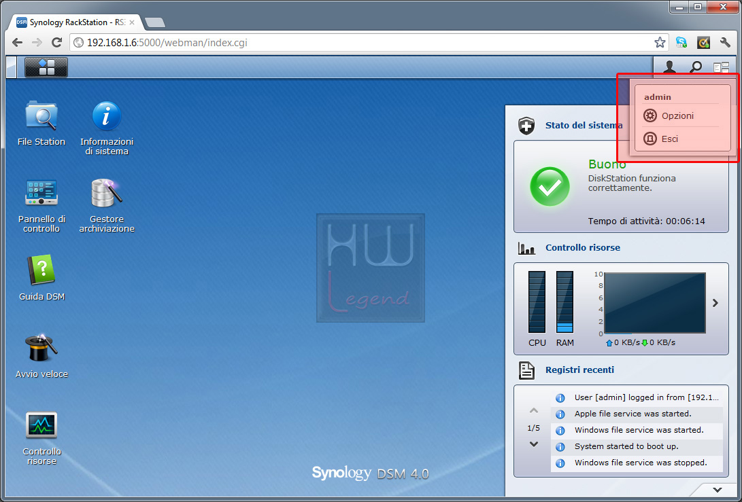Click the show desktop button left of main menu
This screenshot has width=742, height=502.
(x=12, y=67)
